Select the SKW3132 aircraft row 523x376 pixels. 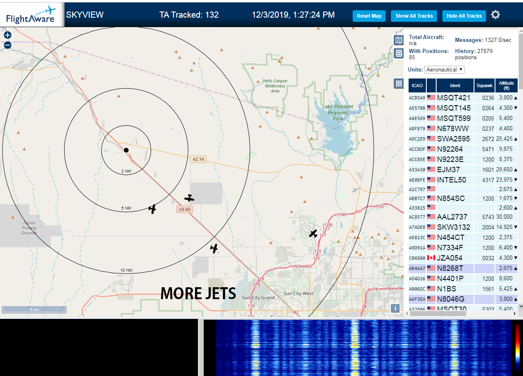point(463,227)
